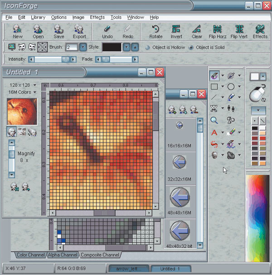The height and width of the screenshot is (275, 272).
Task: Choose the scissors cut tool
Action: point(214,108)
